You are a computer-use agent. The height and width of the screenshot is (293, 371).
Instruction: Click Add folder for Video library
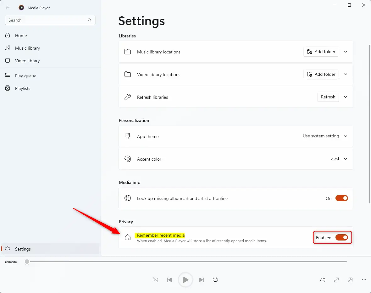(x=321, y=74)
